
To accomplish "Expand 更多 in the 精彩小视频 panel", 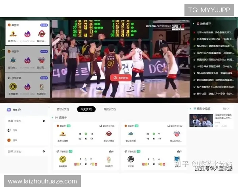I will 225,108.
